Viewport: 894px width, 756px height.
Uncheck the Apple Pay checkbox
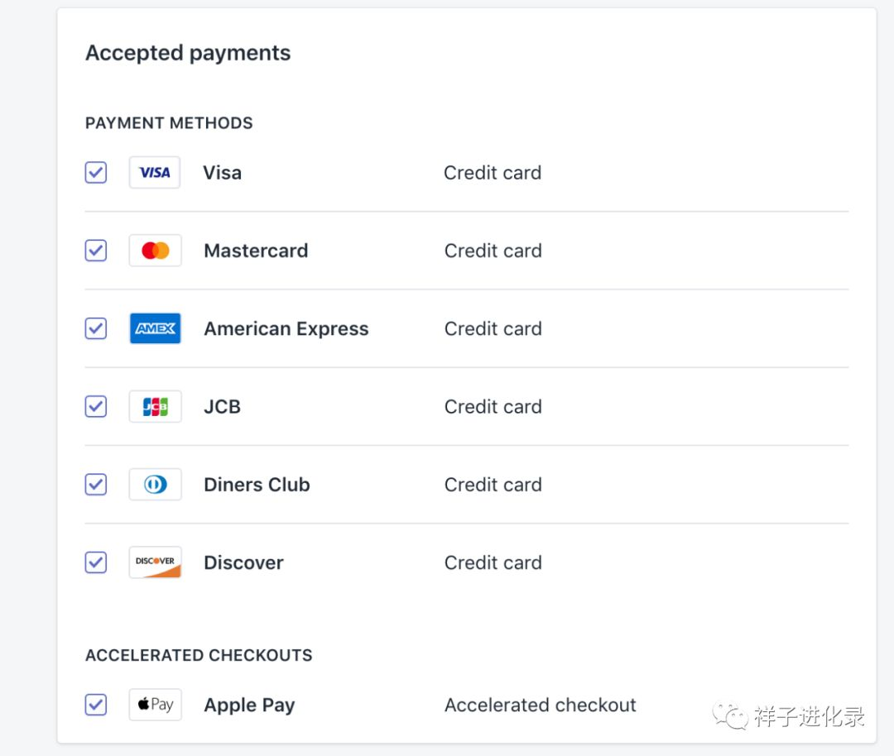point(96,705)
